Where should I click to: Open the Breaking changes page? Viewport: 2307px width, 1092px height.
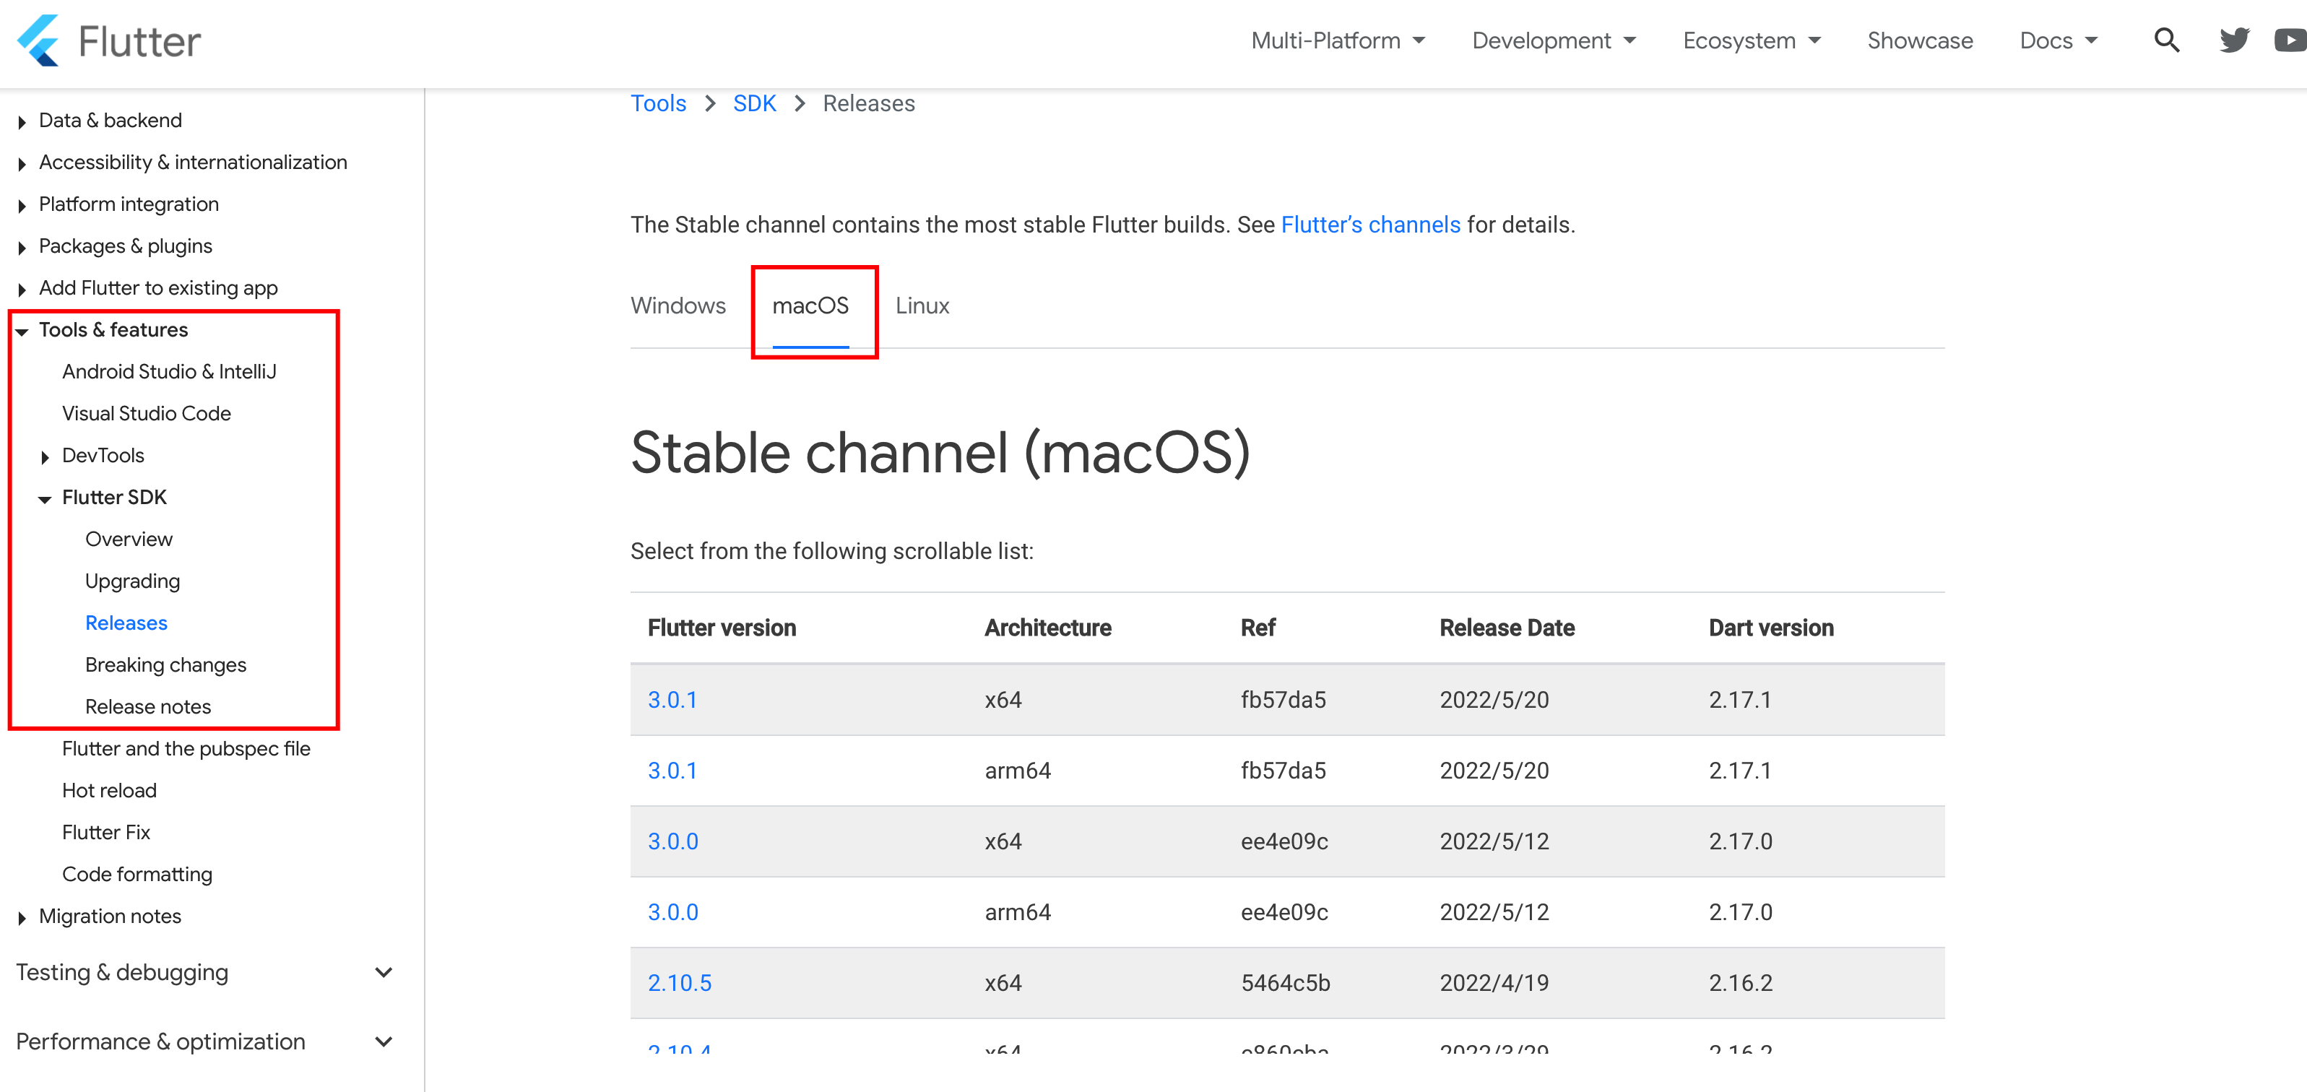click(165, 664)
